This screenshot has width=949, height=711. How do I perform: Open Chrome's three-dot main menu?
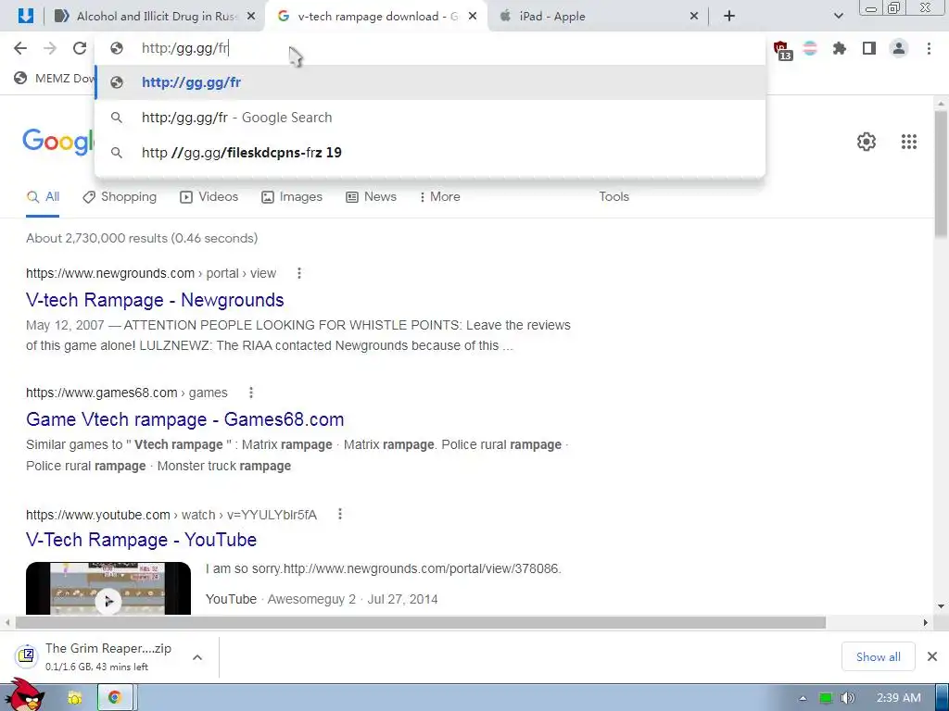pyautogui.click(x=929, y=48)
